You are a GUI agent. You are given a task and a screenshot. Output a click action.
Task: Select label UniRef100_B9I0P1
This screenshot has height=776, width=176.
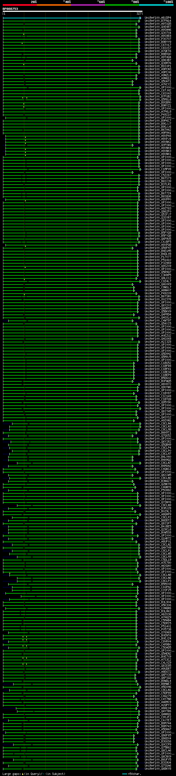[158, 66]
